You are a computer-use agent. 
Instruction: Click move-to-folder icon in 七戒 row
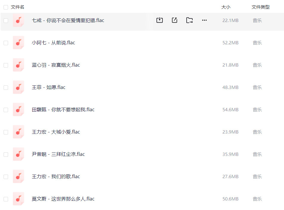click(189, 20)
